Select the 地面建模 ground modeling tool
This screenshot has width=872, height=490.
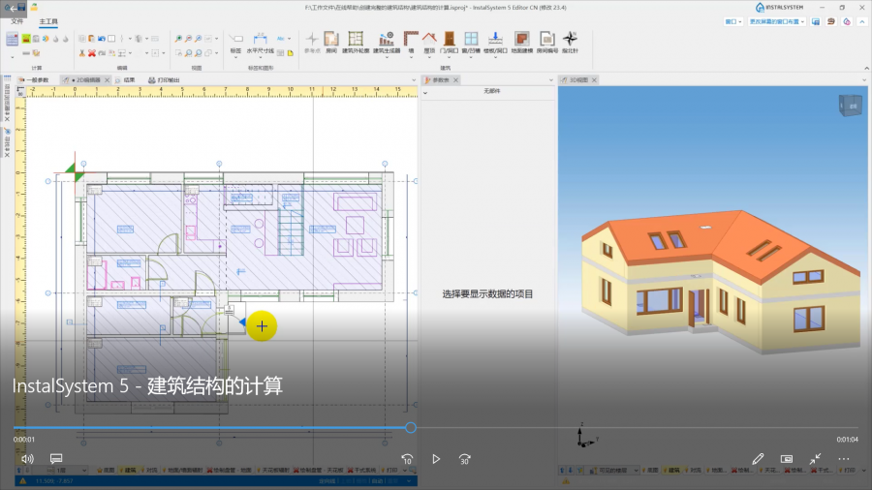coord(521,42)
